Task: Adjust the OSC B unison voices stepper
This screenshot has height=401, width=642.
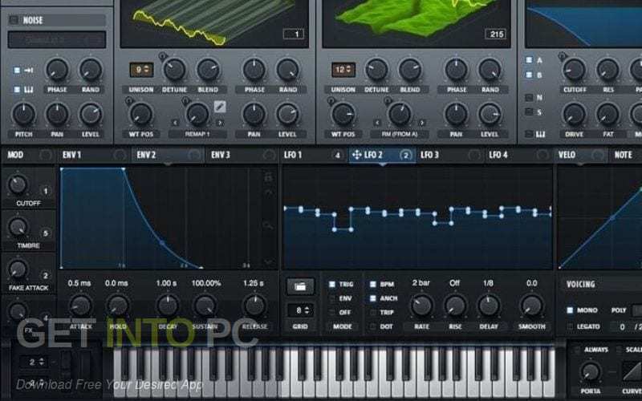Action: click(343, 70)
